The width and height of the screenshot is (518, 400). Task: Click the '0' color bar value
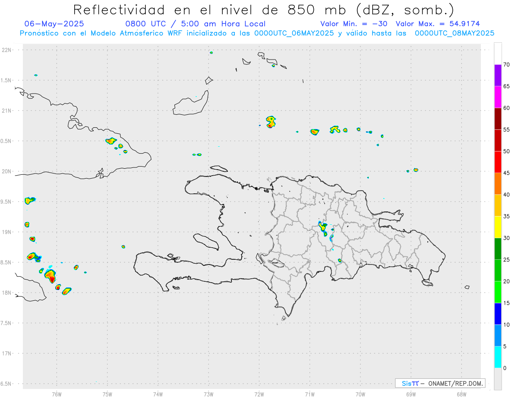pyautogui.click(x=505, y=368)
